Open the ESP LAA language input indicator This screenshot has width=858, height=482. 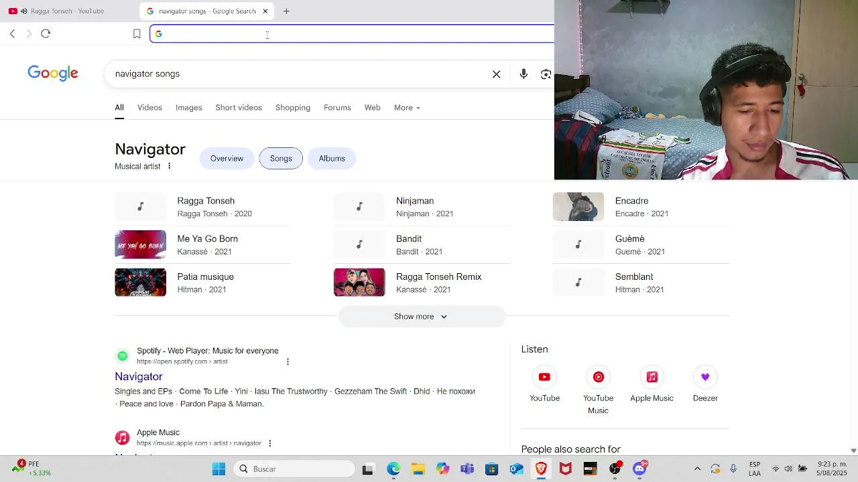click(755, 469)
